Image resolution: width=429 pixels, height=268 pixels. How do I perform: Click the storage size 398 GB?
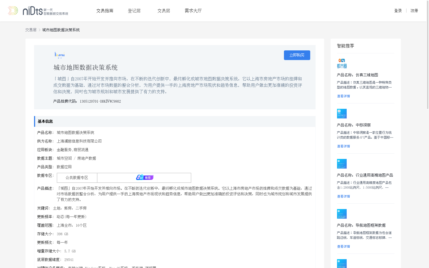[62, 234]
